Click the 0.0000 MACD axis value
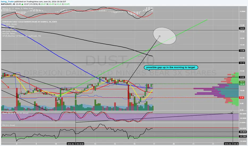The image size is (248, 146). [x=242, y=11]
